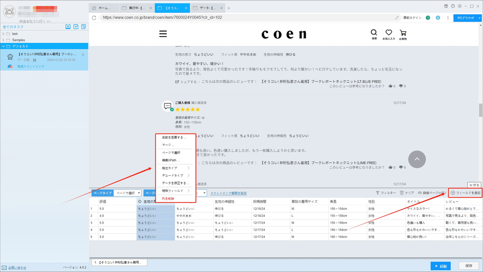Image resolution: width=483 pixels, height=272 pixels.
Task: Click the pencil edit URL icon
Action: (397, 18)
